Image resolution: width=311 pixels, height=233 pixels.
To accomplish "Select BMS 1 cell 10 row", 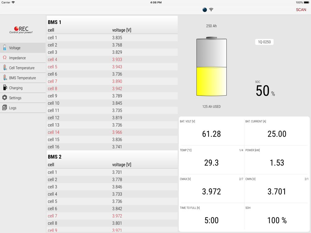I will pos(112,103).
